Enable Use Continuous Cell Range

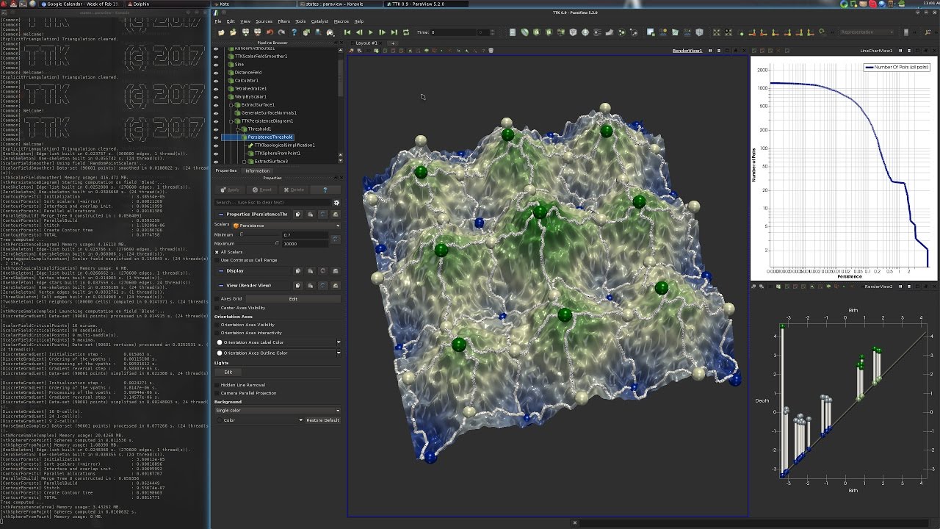217,260
